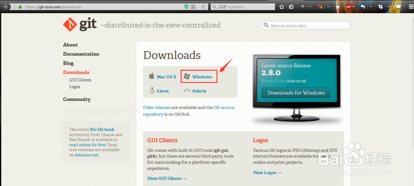The width and height of the screenshot is (414, 186).
Task: Click the magnifier icon in site search
Action: pyautogui.click(x=267, y=26)
